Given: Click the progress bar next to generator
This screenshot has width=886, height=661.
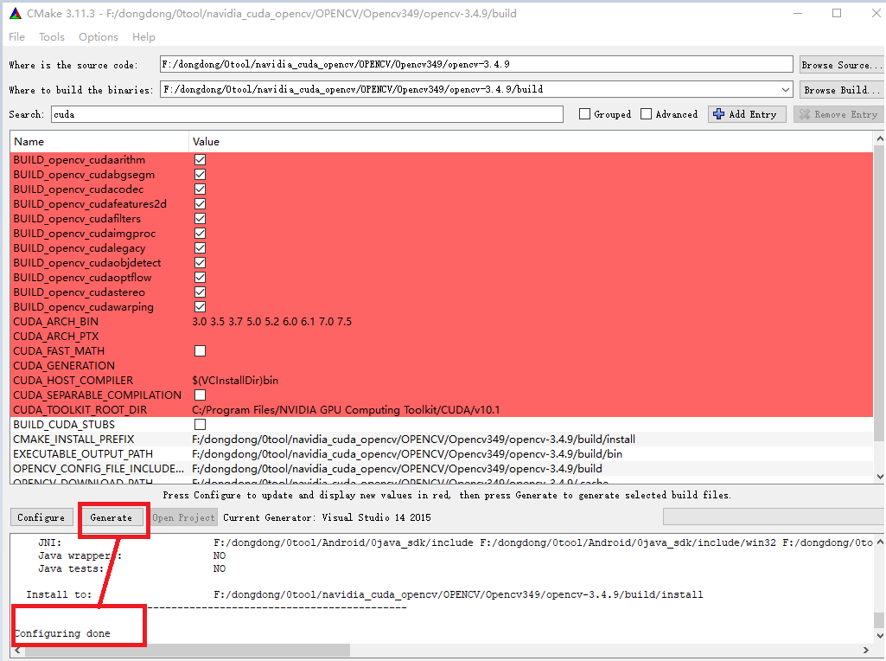Looking at the screenshot, I should pos(773,517).
